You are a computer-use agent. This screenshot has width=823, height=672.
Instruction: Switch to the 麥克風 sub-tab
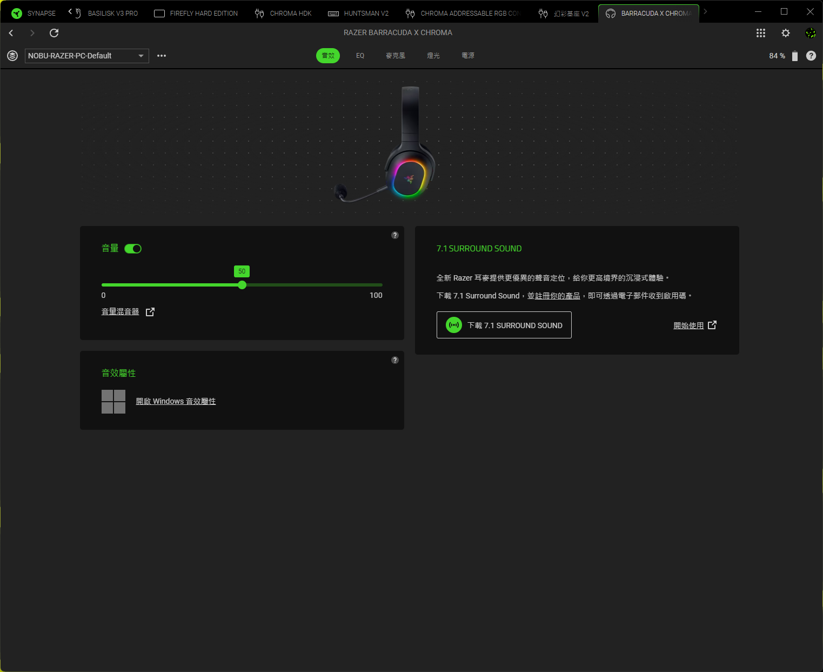pyautogui.click(x=396, y=56)
